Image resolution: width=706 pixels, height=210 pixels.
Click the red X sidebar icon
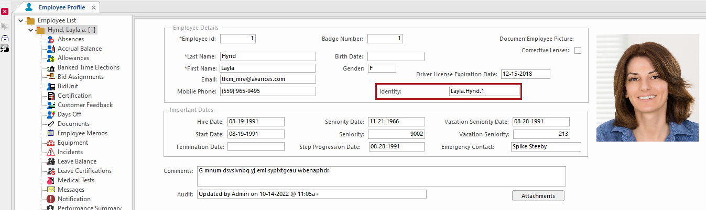[x=5, y=11]
